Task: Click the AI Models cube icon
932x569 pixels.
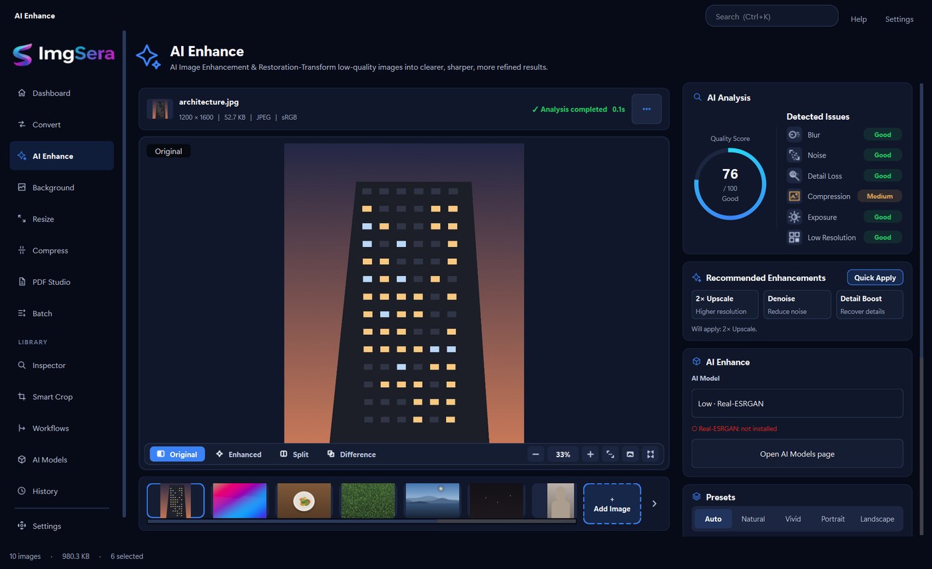Action: (x=22, y=460)
